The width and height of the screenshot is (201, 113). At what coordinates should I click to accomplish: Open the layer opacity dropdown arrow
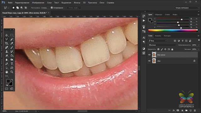(199, 45)
